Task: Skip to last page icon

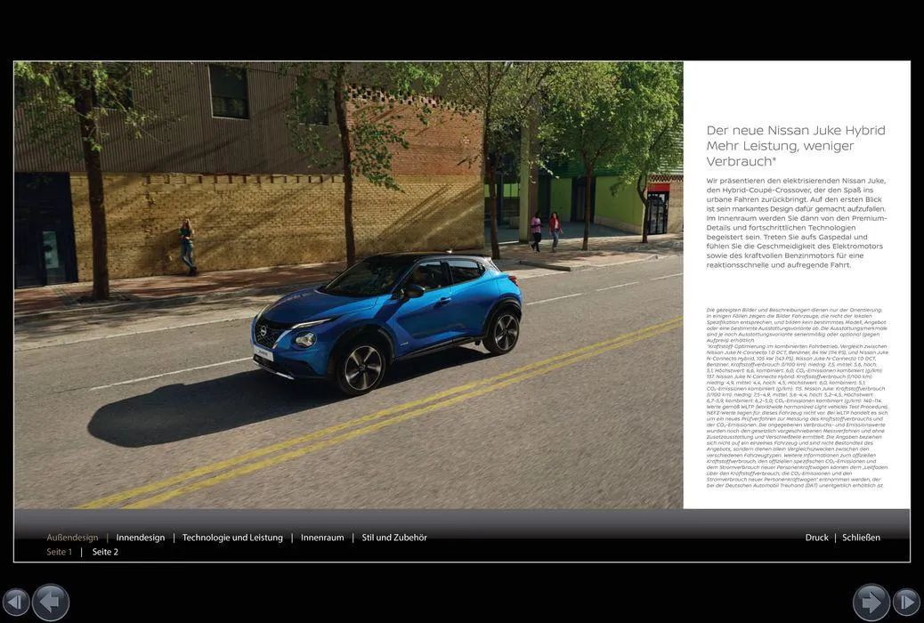Action: click(906, 603)
